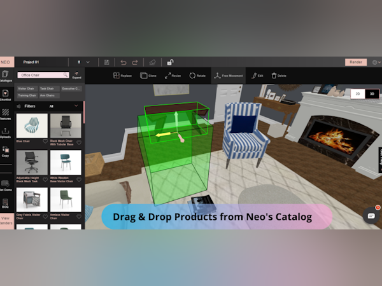Click the search magnifier icon
The height and width of the screenshot is (286, 382).
click(x=66, y=74)
